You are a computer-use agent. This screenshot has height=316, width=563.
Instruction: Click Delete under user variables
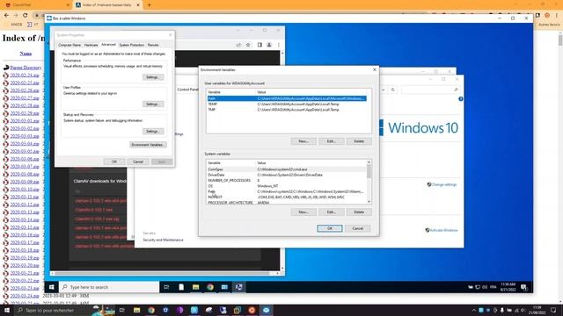(359, 141)
